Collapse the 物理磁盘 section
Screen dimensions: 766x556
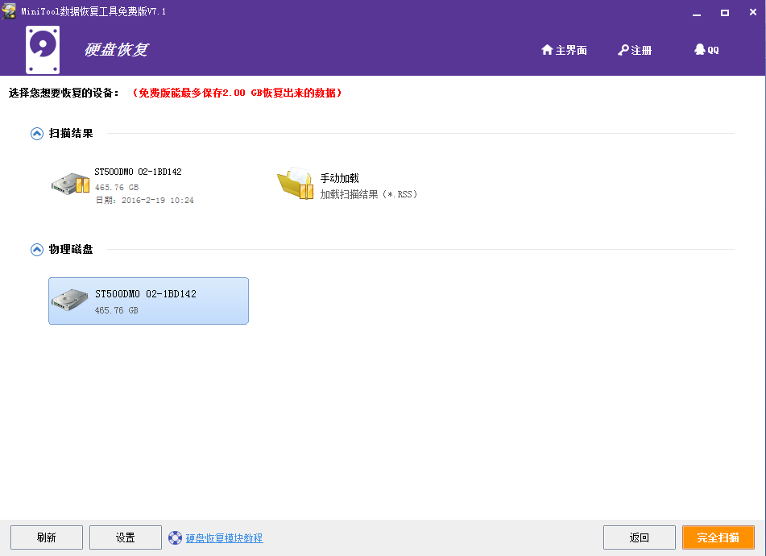pos(36,250)
